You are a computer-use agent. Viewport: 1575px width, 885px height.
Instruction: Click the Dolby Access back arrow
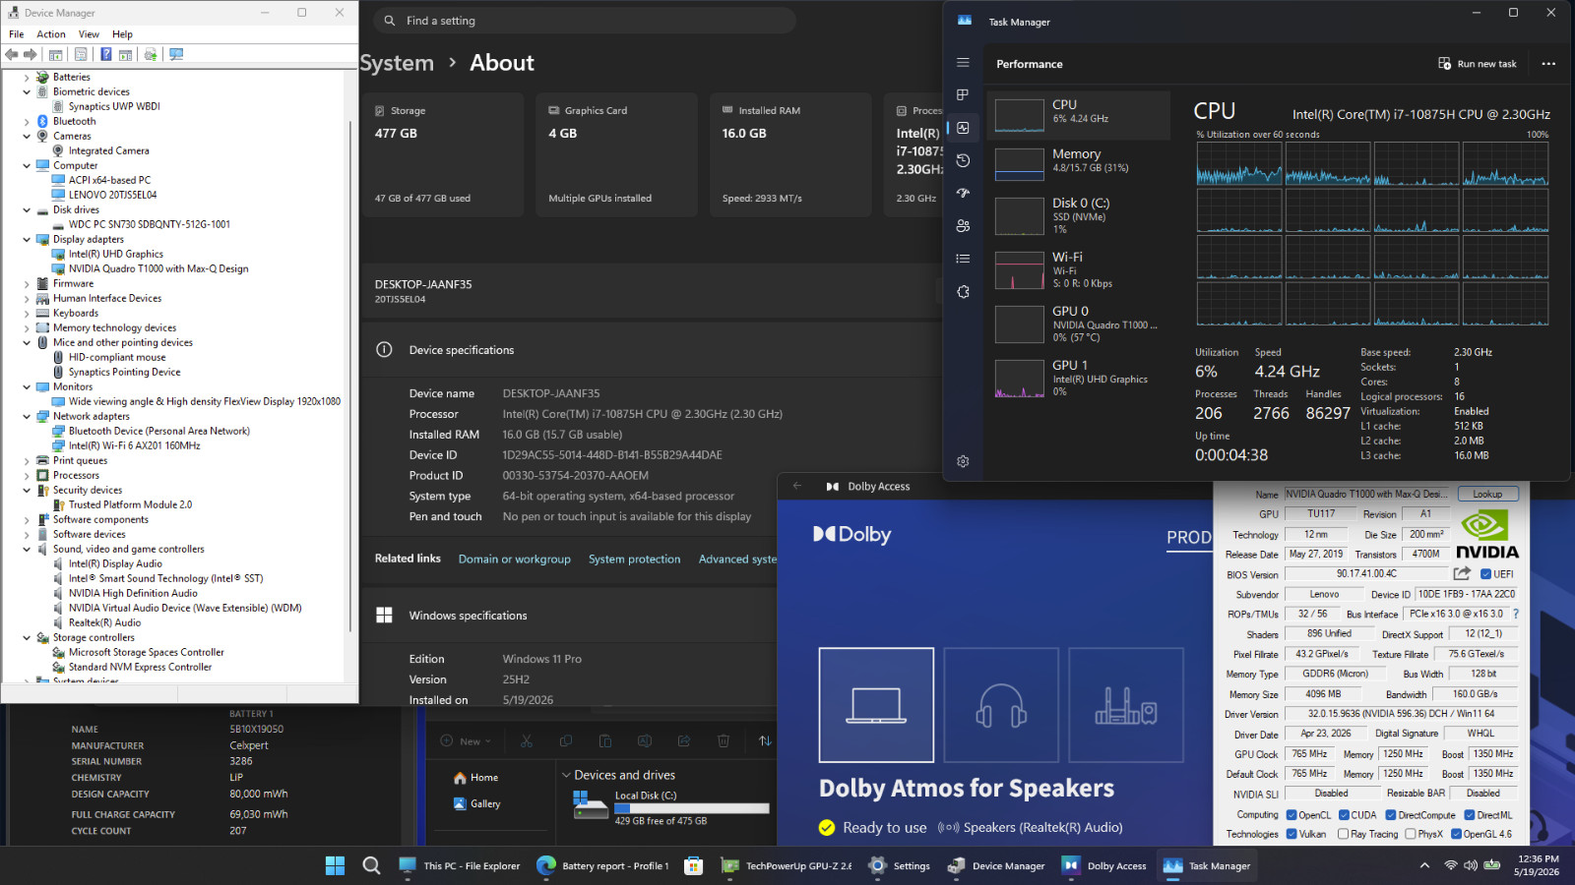tap(797, 486)
